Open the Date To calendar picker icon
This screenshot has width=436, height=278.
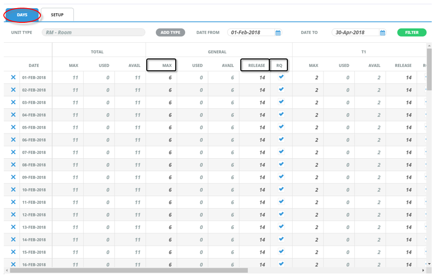coord(383,33)
